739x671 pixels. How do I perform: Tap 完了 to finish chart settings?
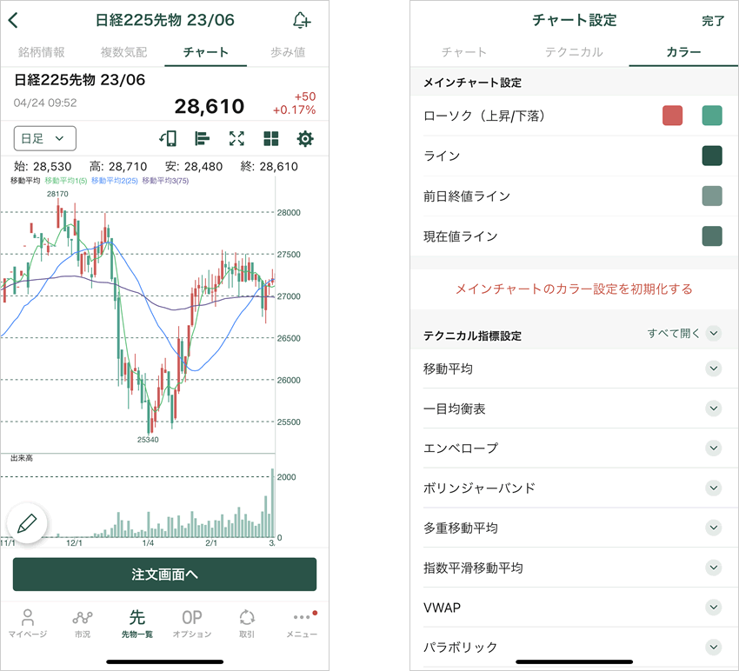(713, 21)
